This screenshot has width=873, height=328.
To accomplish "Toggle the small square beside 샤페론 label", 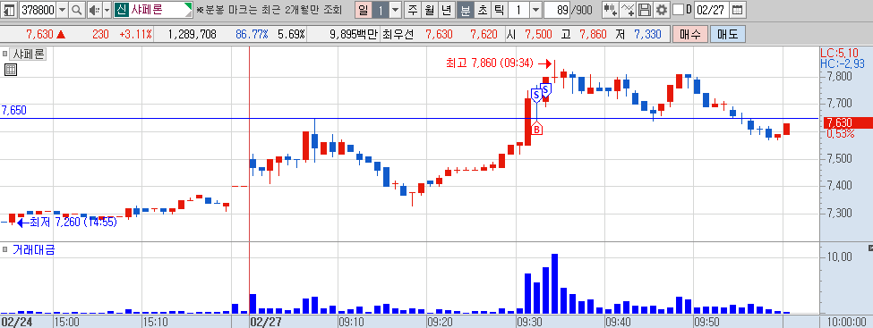I will 5,55.
